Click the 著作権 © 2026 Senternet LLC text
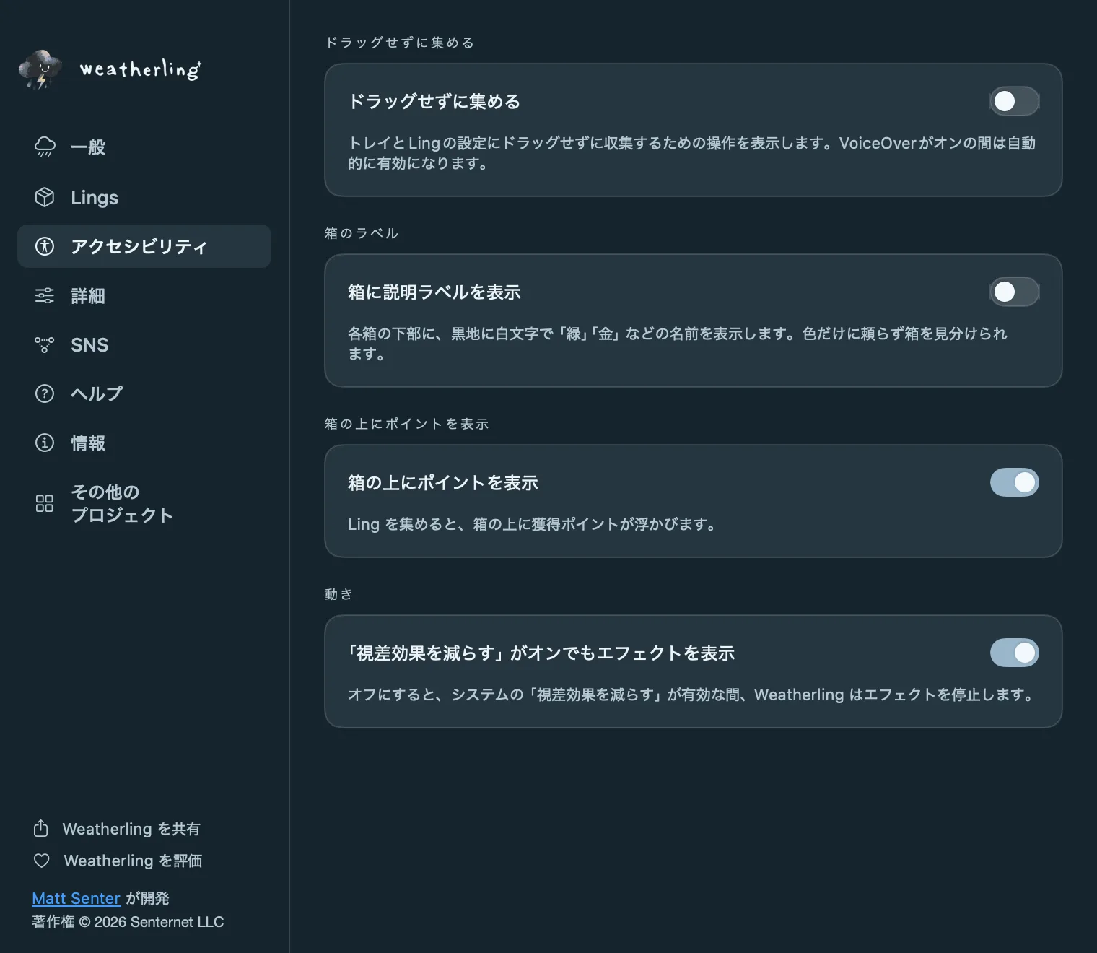The image size is (1097, 953). click(128, 922)
